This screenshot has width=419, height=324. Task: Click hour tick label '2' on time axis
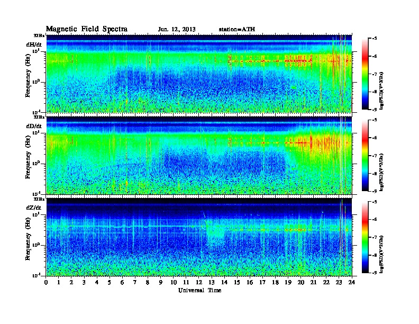tap(71, 283)
